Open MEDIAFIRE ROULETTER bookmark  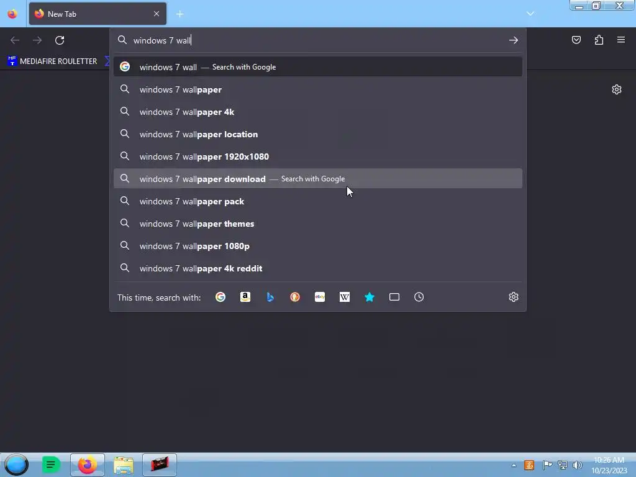[x=52, y=61]
